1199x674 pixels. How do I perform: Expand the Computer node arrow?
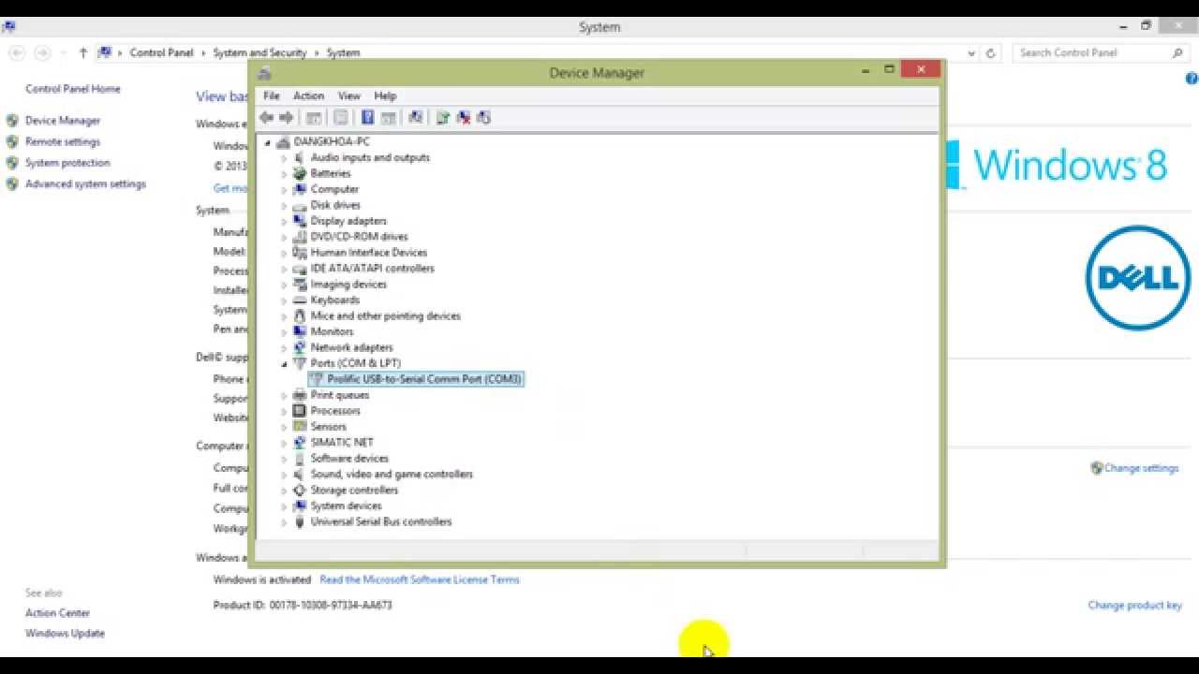click(x=284, y=189)
